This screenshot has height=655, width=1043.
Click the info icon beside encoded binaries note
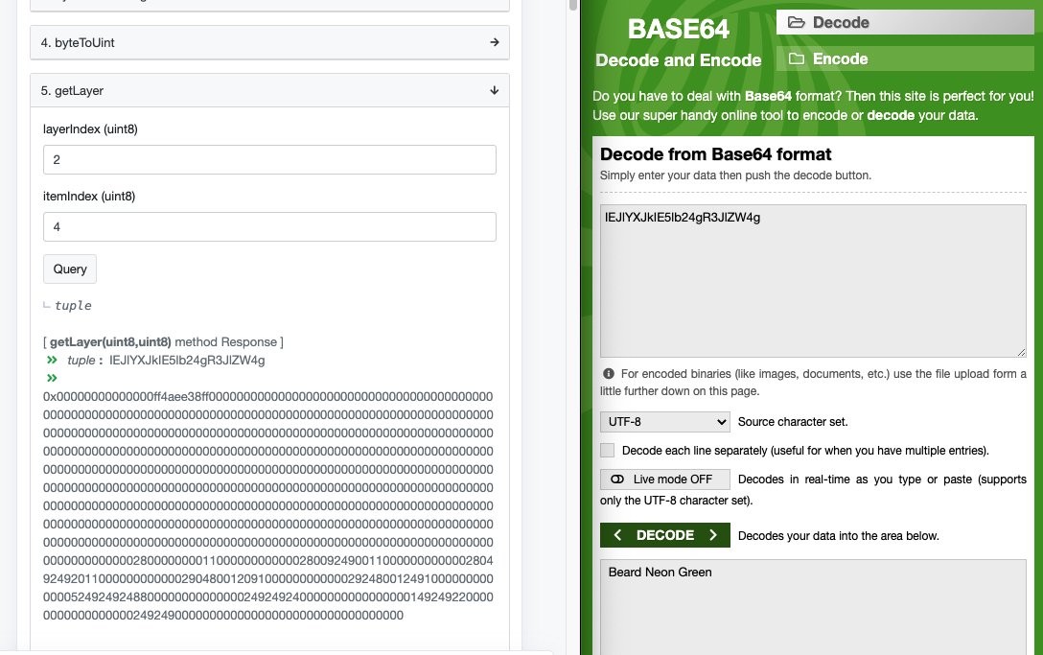(608, 373)
